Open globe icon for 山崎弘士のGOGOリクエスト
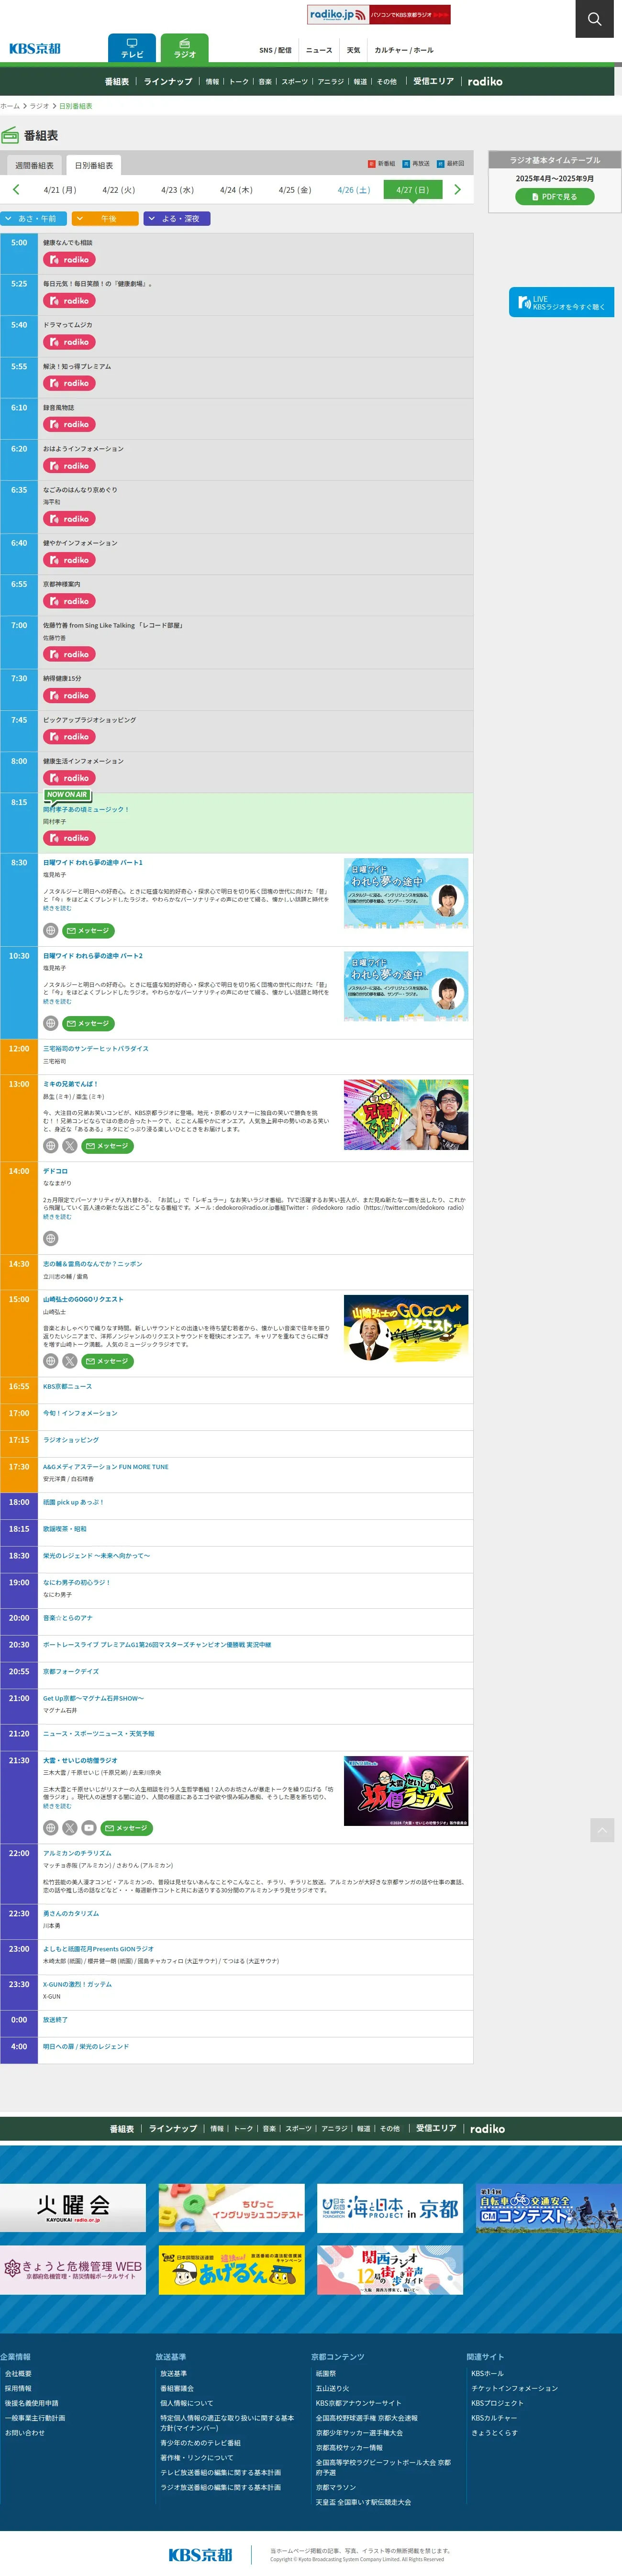The image size is (622, 2576). [x=50, y=1361]
